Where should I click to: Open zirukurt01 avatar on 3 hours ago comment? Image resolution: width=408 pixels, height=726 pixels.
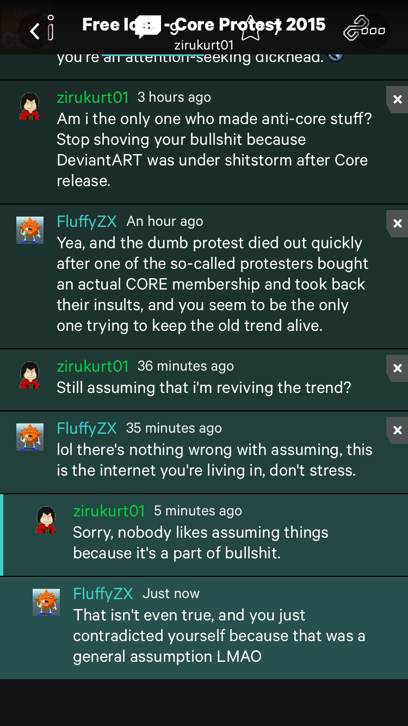point(30,106)
